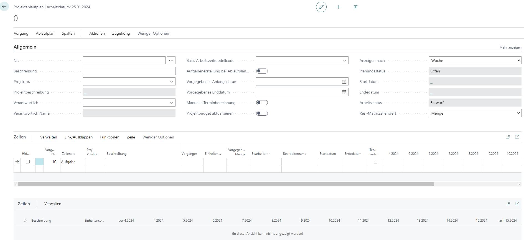The width and height of the screenshot is (524, 240).
Task: Open Projektnr. dropdown
Action: tap(172, 82)
